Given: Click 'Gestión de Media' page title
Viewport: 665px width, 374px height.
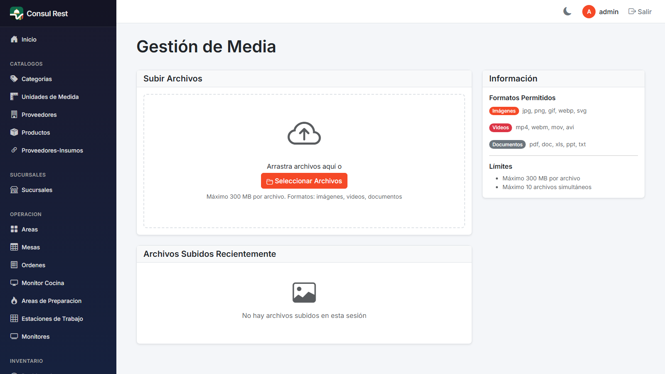Looking at the screenshot, I should point(206,47).
